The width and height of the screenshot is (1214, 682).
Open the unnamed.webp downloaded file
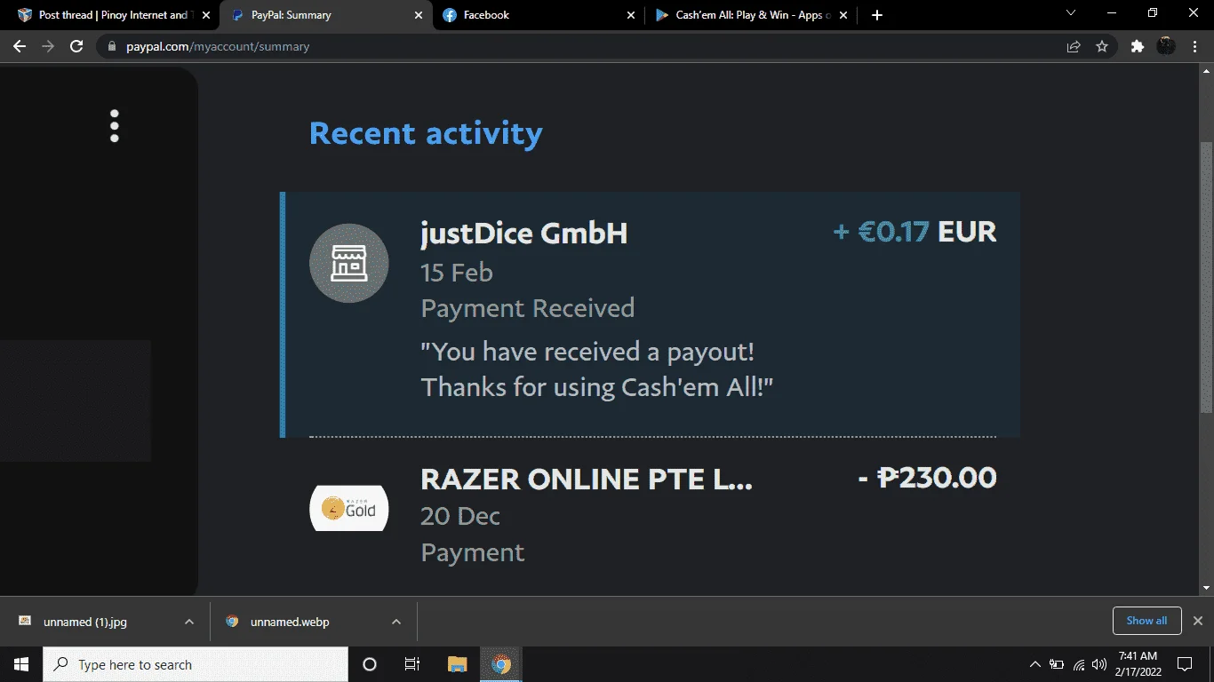point(290,622)
